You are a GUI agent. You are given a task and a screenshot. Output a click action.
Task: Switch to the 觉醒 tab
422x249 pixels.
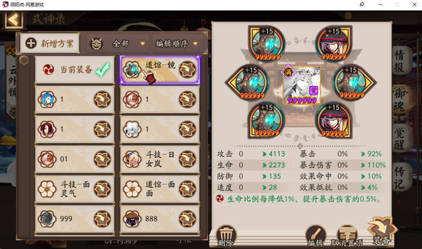click(399, 138)
